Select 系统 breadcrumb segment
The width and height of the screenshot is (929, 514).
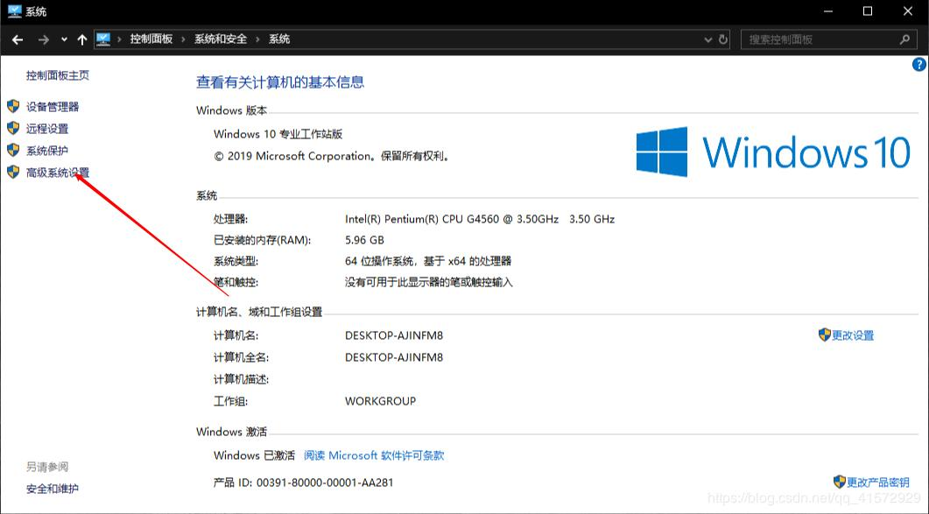pyautogui.click(x=279, y=39)
